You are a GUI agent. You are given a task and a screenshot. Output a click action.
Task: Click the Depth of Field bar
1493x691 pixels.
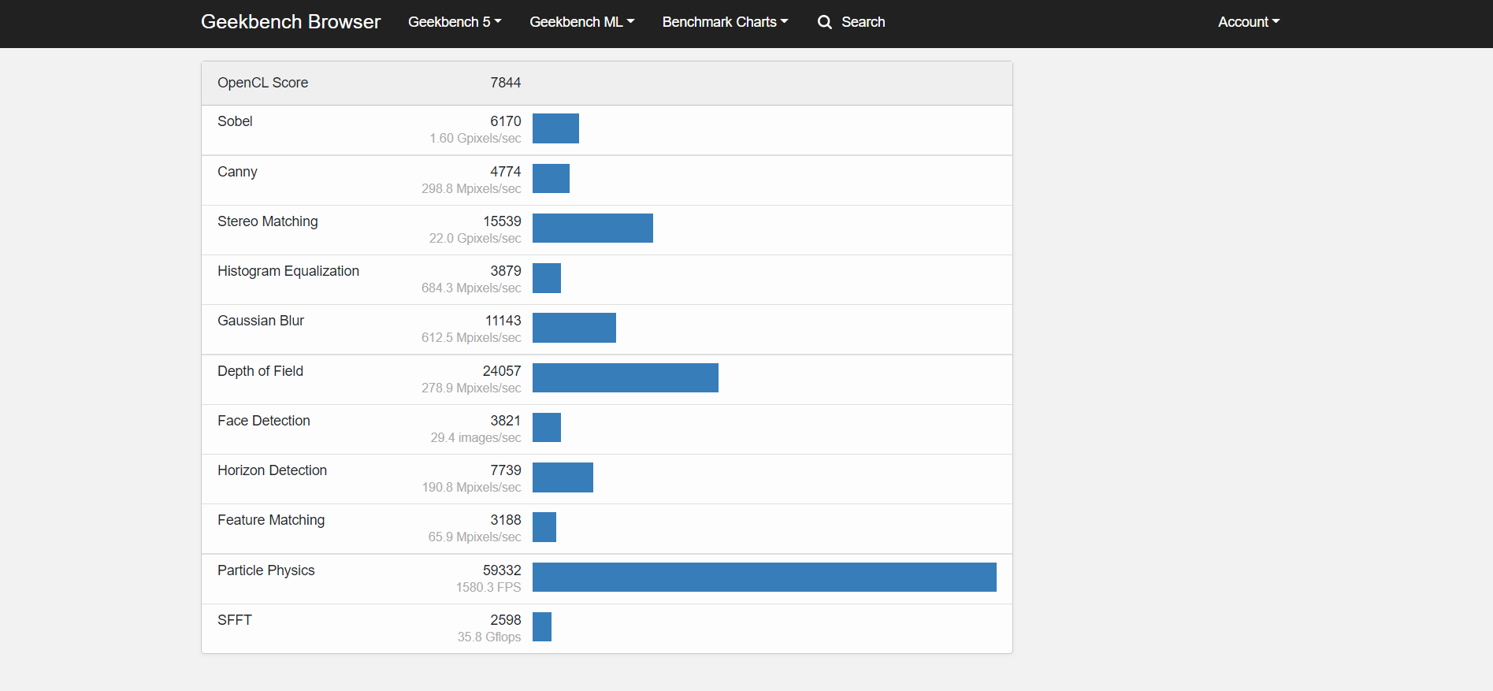(626, 377)
